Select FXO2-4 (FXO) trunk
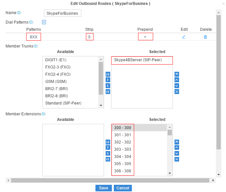The image size is (226, 192). [x=70, y=74]
